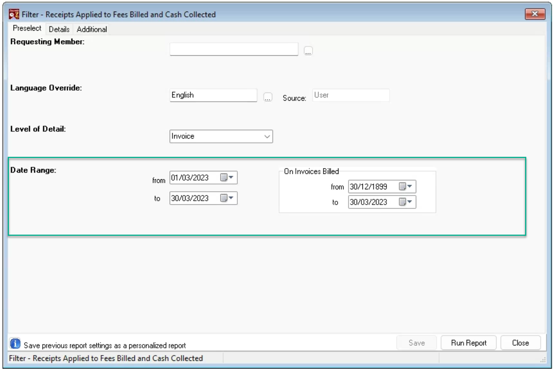The width and height of the screenshot is (553, 369).
Task: Click Invoices Billed to date text 30/03/2023
Action: coord(368,202)
